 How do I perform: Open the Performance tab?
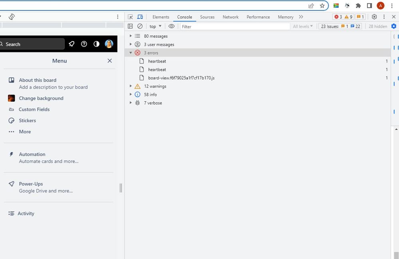[258, 17]
